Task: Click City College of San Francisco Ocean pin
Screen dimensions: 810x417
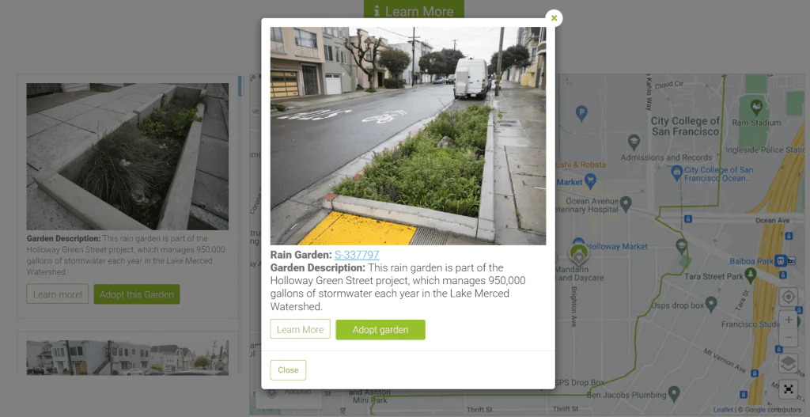Action: pyautogui.click(x=676, y=172)
